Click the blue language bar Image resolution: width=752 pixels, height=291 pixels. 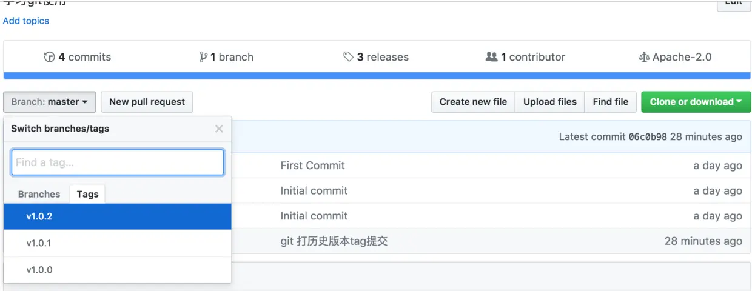377,76
